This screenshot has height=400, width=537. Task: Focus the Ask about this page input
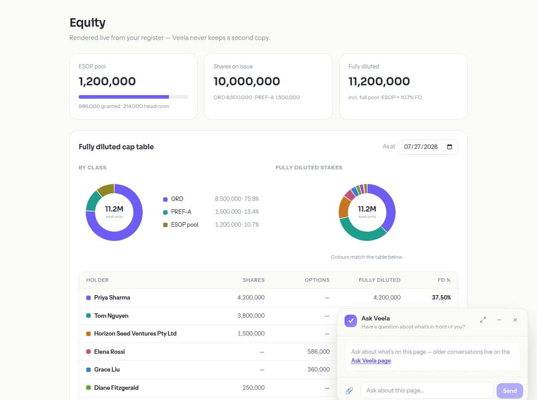click(427, 391)
